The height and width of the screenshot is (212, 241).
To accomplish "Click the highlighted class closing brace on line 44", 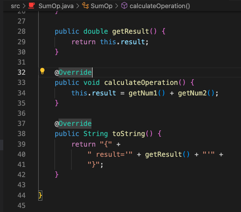I will click(40, 195).
